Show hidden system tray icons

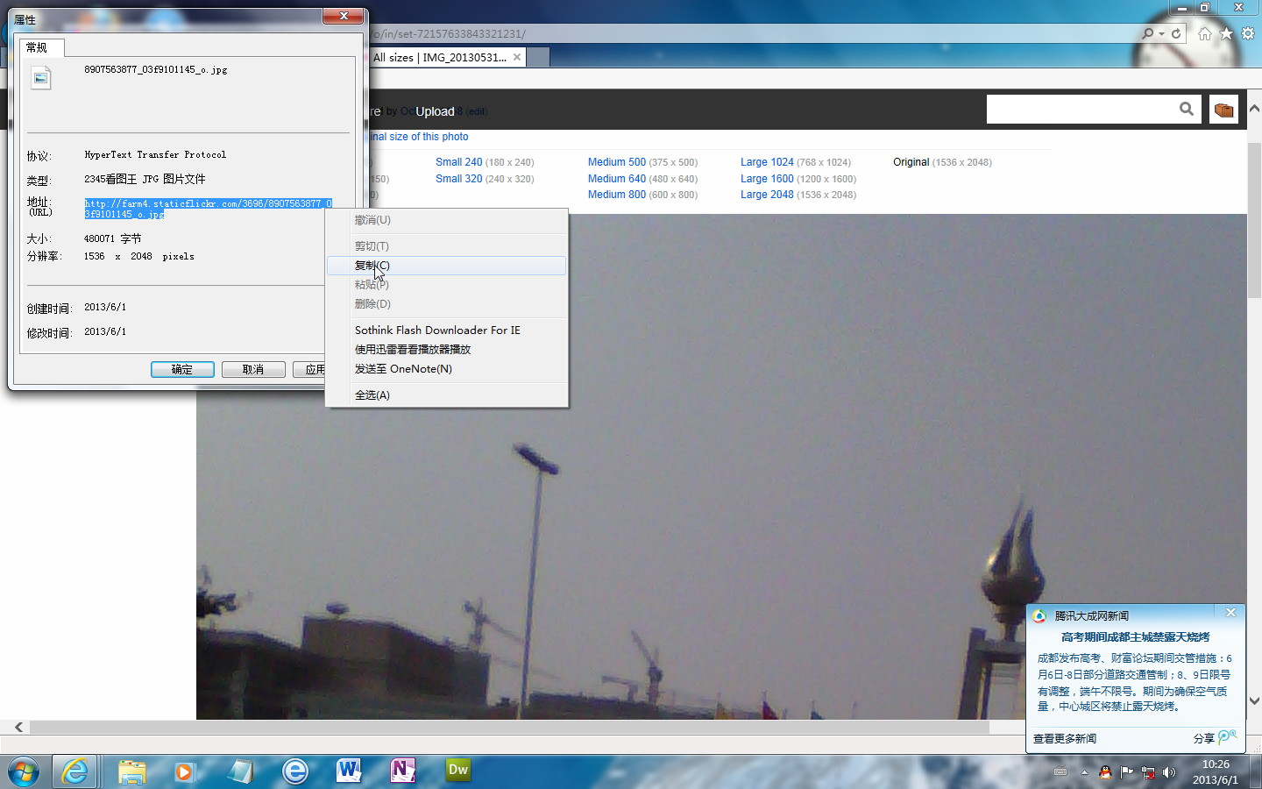(x=1084, y=772)
